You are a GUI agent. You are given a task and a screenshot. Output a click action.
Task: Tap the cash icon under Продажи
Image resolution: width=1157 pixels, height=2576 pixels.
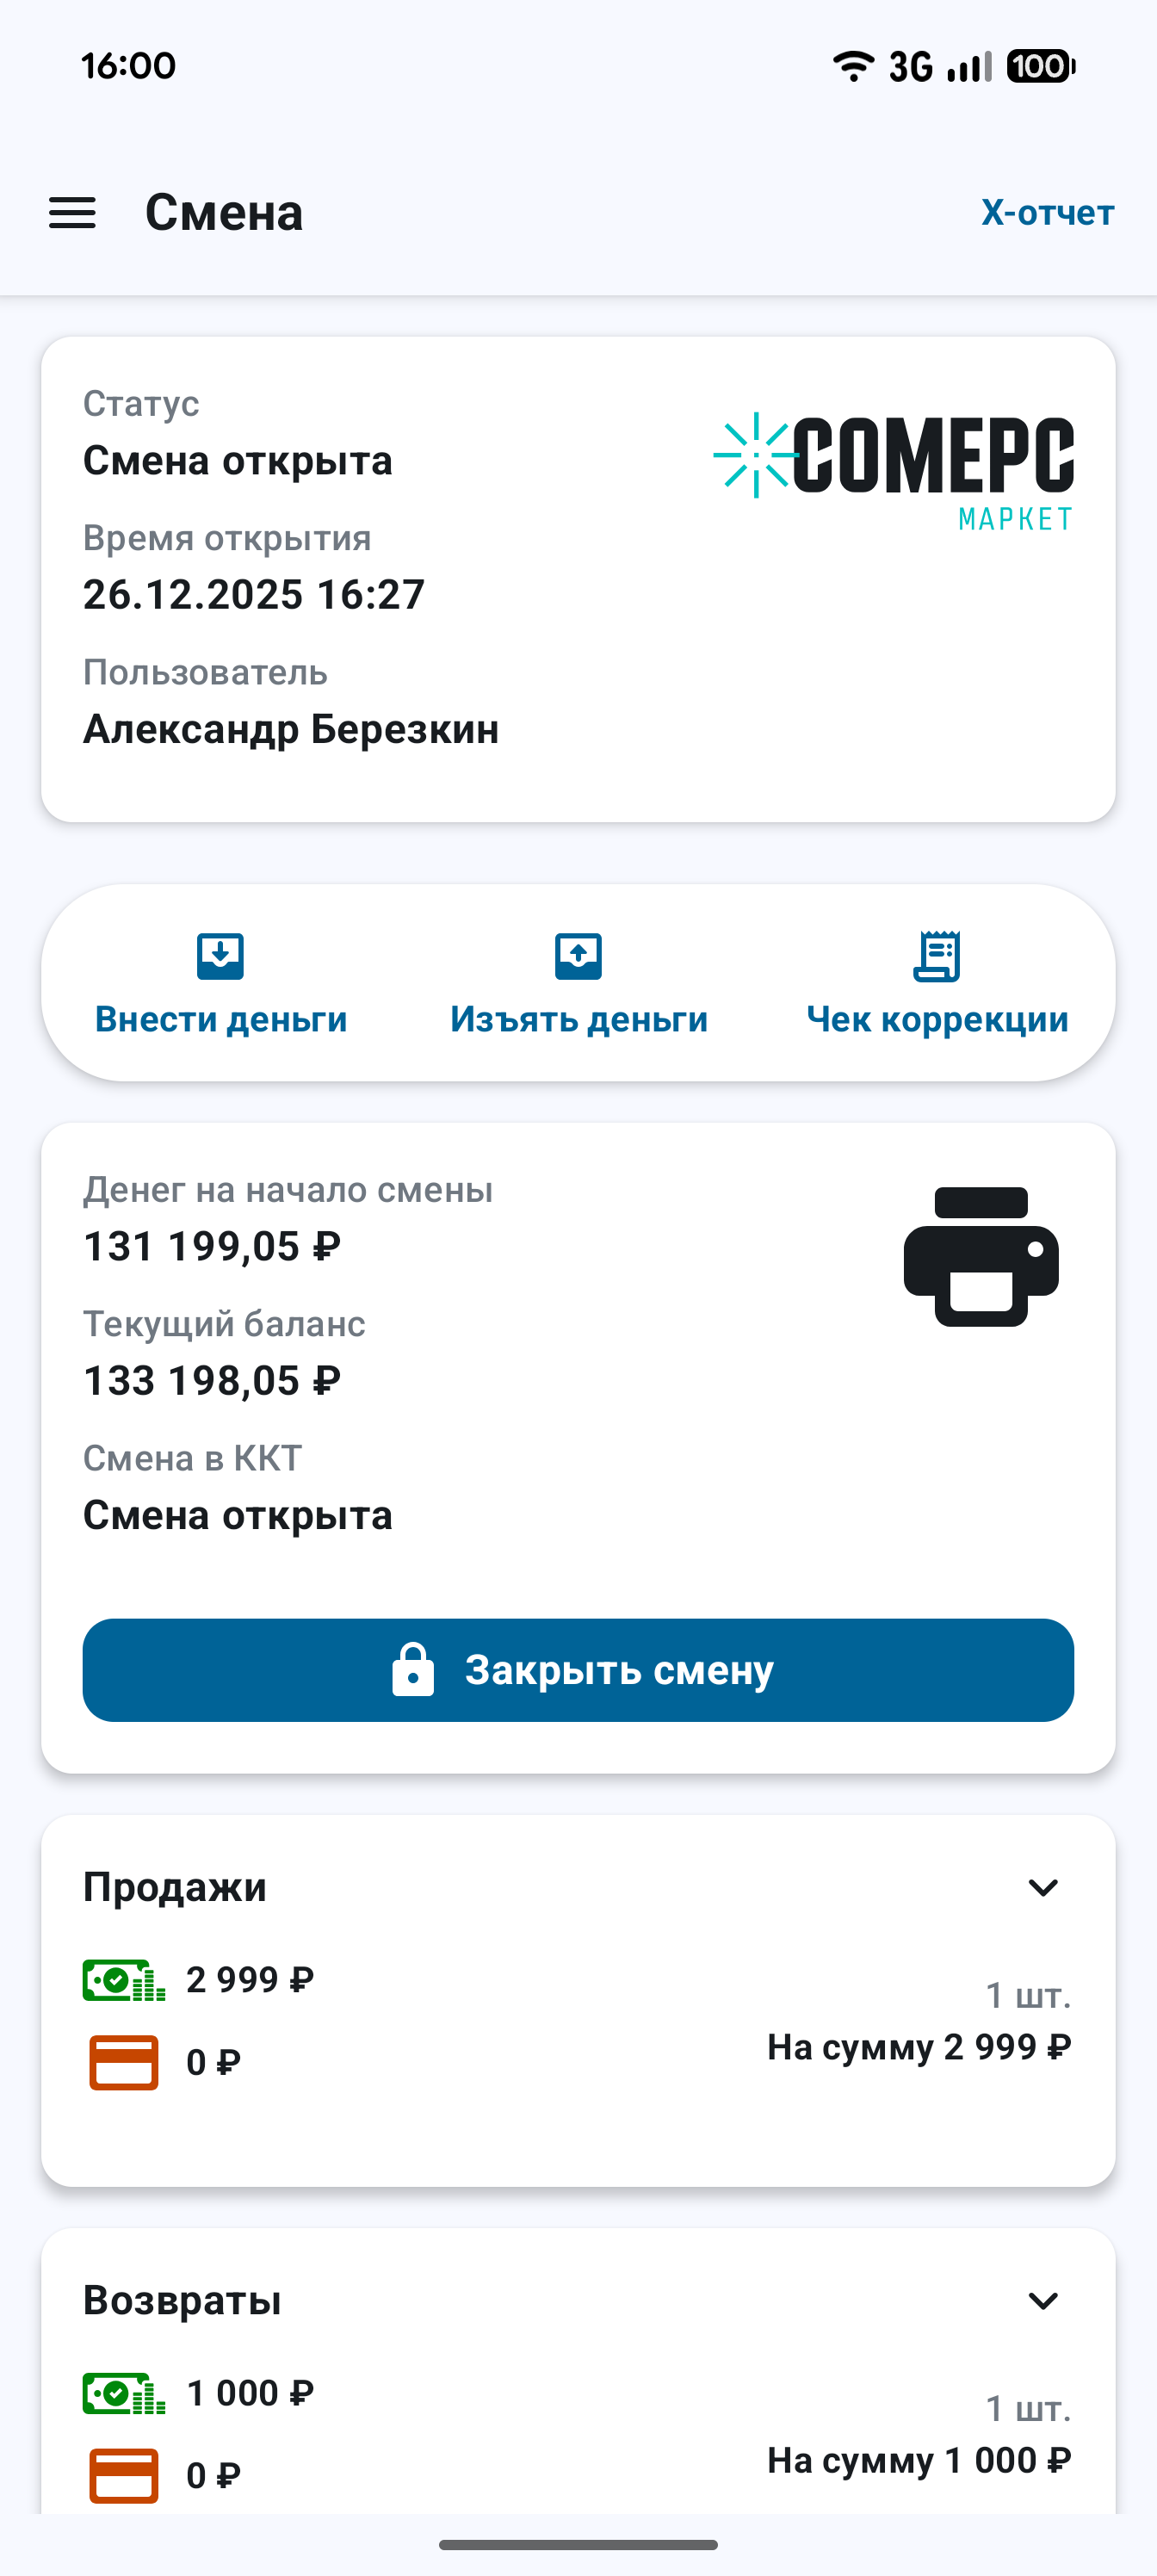[123, 1980]
